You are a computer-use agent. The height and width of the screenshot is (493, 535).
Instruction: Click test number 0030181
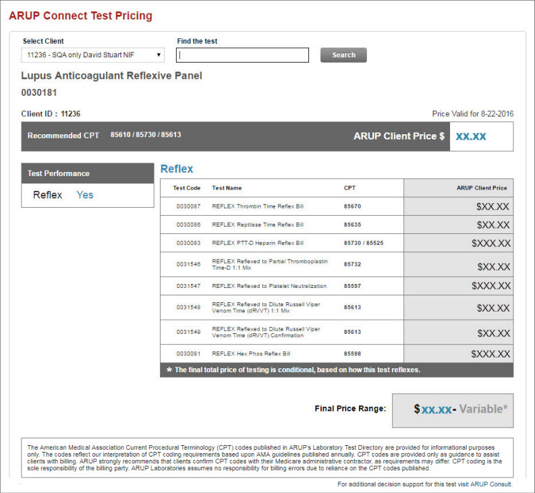point(39,92)
